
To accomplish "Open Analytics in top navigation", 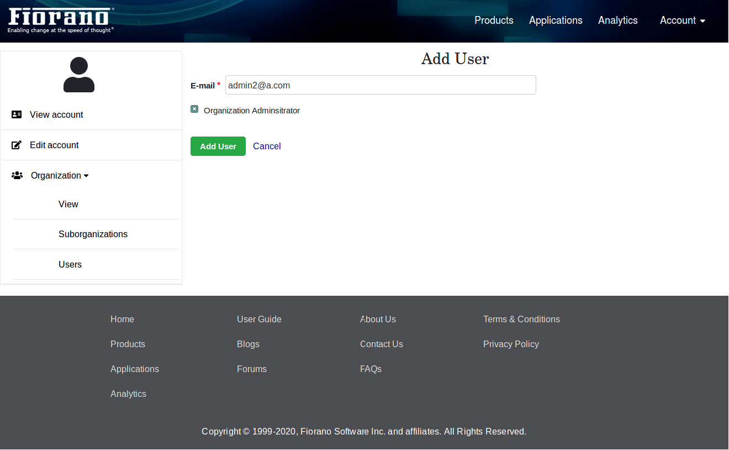I will [x=617, y=20].
